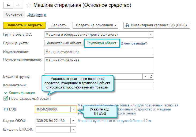The height and width of the screenshot is (137, 196).
Task: Open the В чем разница? link
Action: pyautogui.click(x=134, y=43)
